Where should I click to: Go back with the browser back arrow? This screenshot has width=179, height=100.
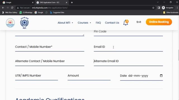[3, 8]
